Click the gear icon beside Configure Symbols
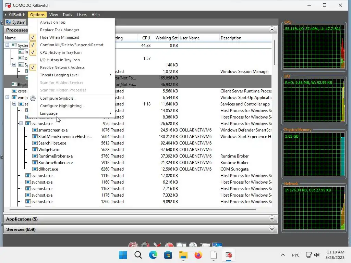351x263 pixels. (x=33, y=98)
